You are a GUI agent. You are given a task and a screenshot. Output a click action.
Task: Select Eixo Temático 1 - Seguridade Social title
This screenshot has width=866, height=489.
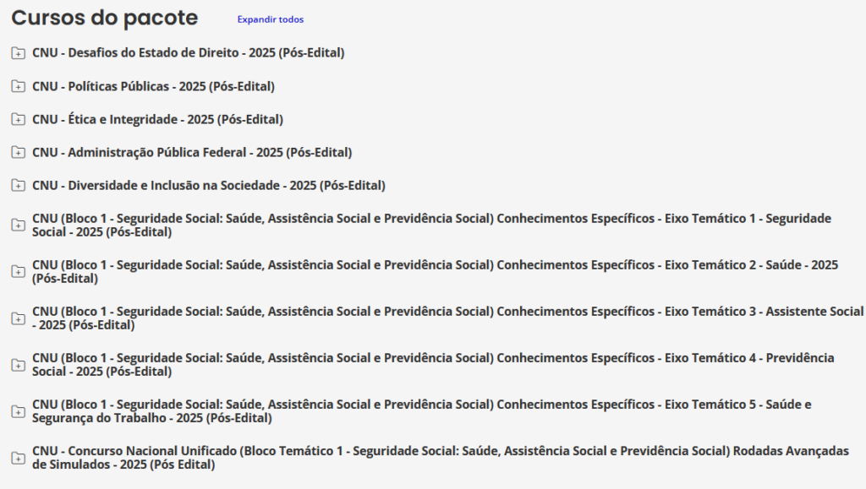pyautogui.click(x=431, y=225)
